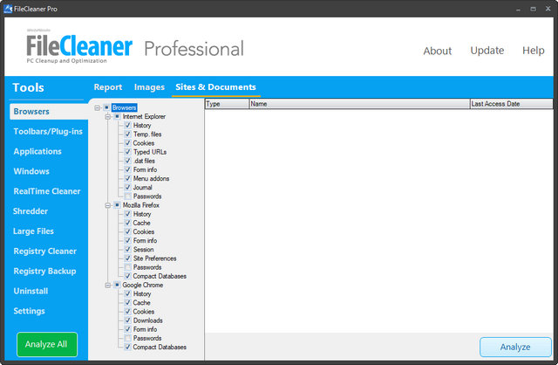Uncheck Google Chrome Form info checkbox
Viewport: 558px width, 365px height.
128,329
